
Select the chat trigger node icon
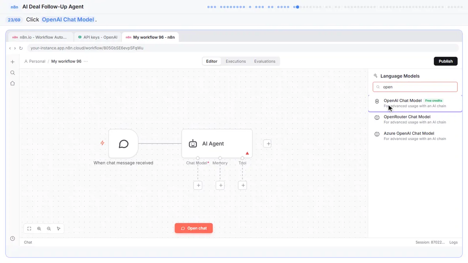(x=124, y=144)
